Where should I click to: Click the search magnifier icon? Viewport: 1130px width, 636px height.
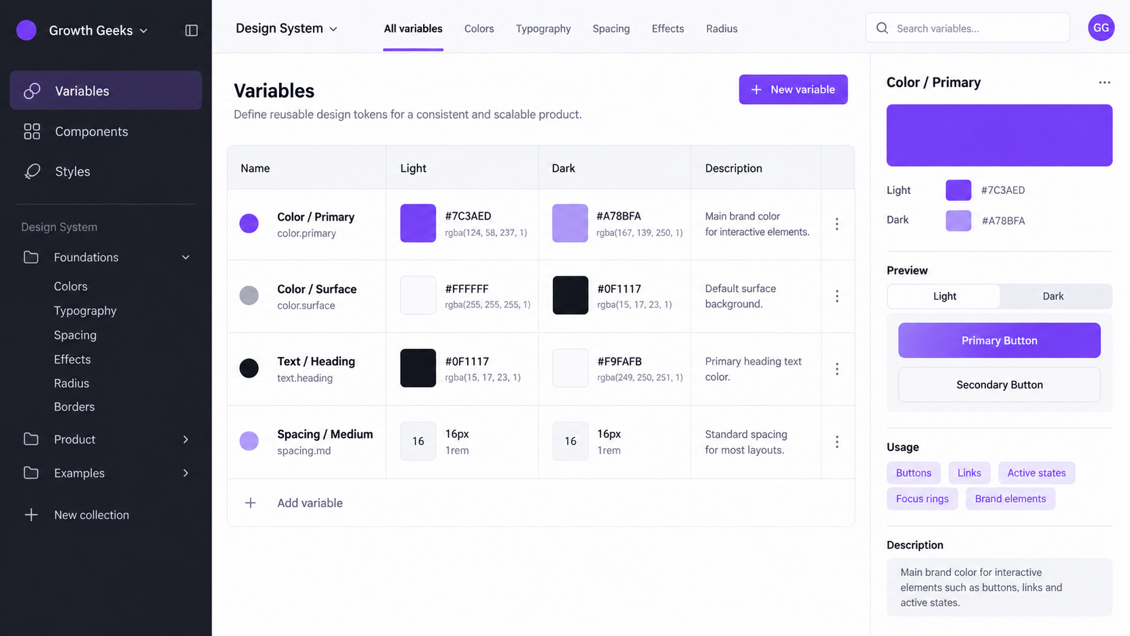click(x=882, y=28)
